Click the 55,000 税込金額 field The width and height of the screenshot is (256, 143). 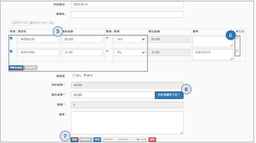tap(169, 39)
